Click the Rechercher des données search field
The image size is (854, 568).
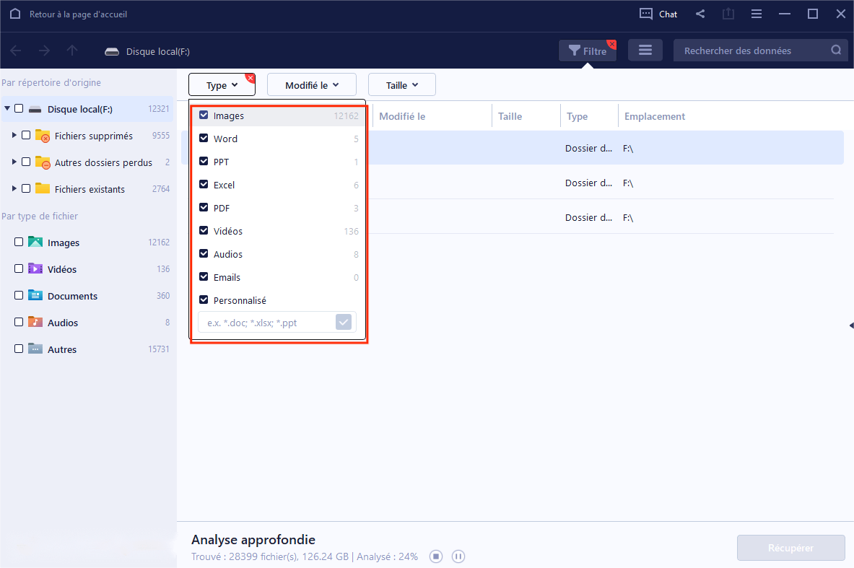(x=751, y=51)
